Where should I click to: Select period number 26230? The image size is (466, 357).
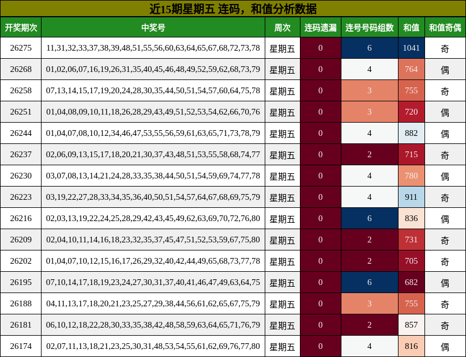click(x=21, y=176)
